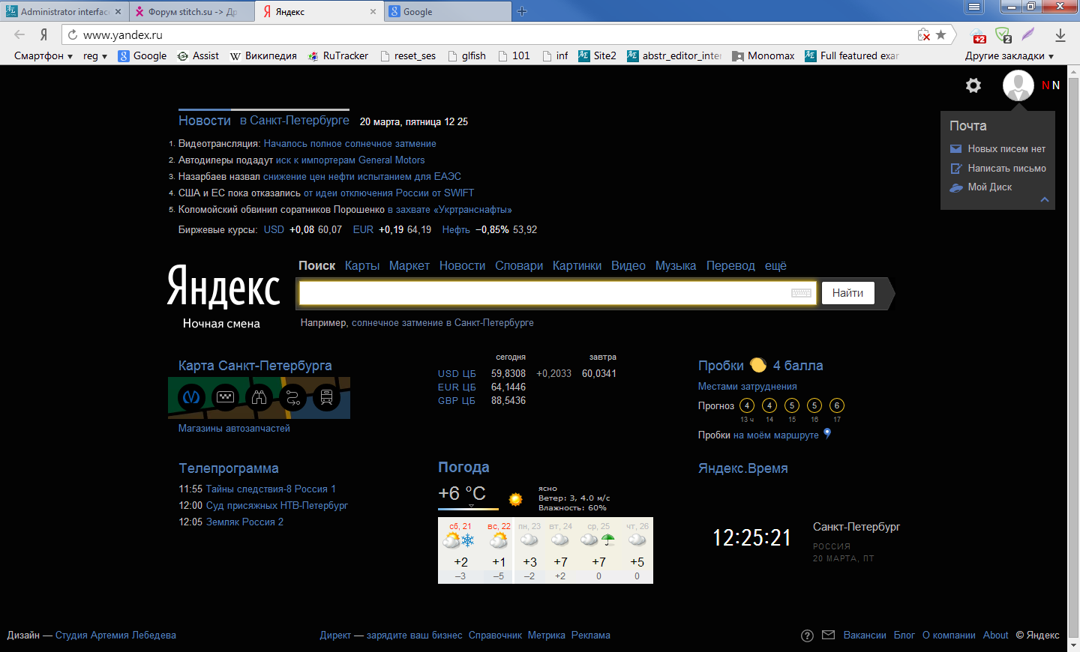Screen dimensions: 1080x652
Task: Click the feedback envelope icon in footer
Action: click(828, 636)
